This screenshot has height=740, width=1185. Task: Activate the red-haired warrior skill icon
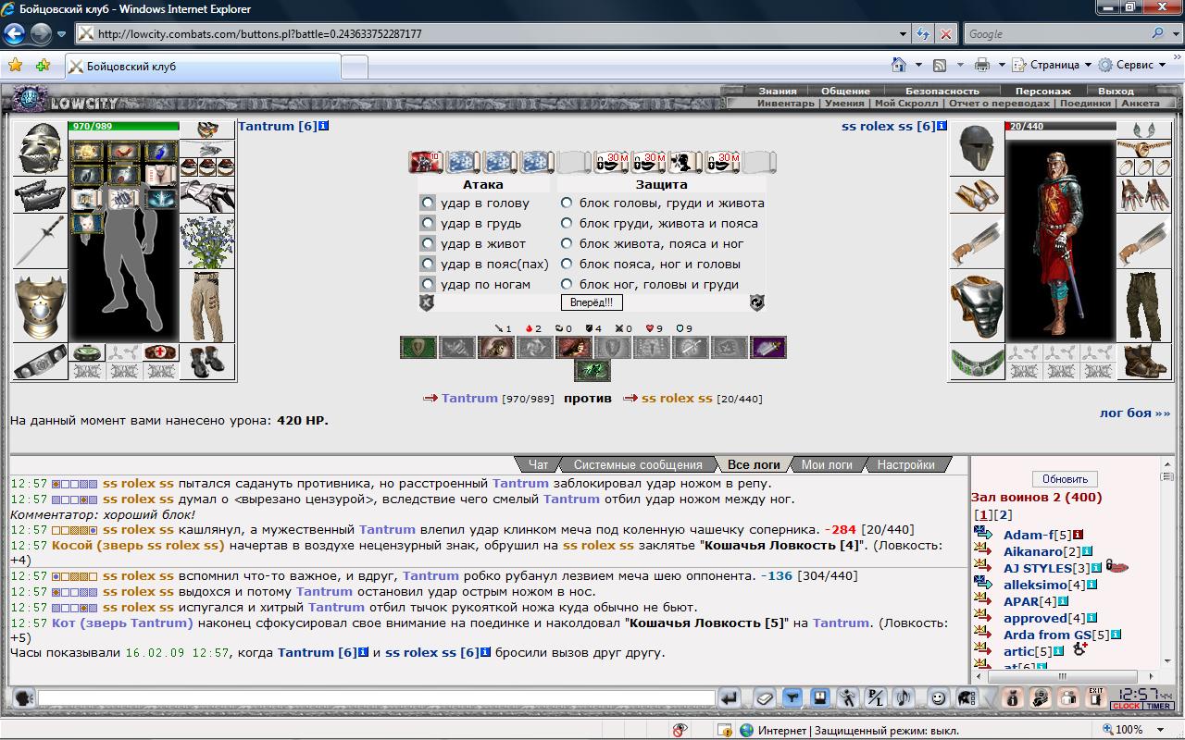point(574,347)
